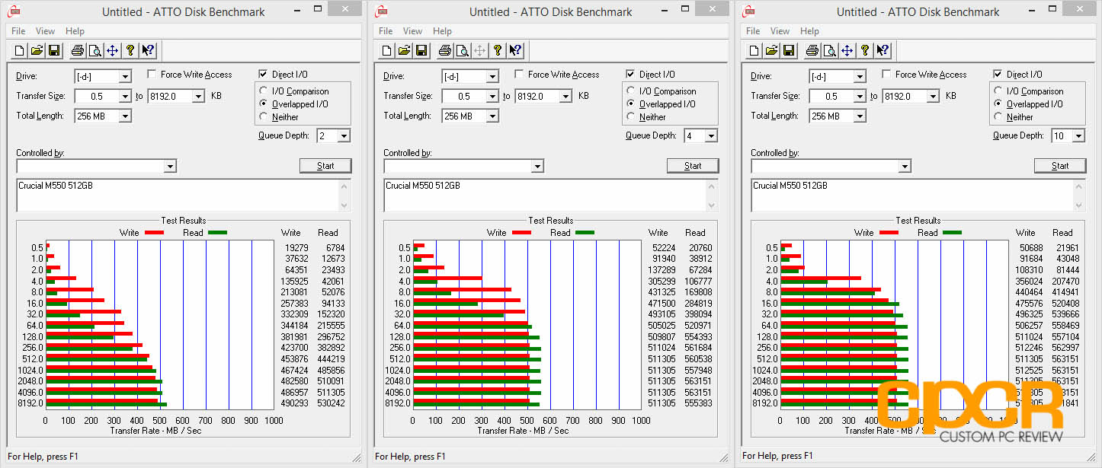Click Start button in middle window
1102x468 pixels.
coord(693,166)
